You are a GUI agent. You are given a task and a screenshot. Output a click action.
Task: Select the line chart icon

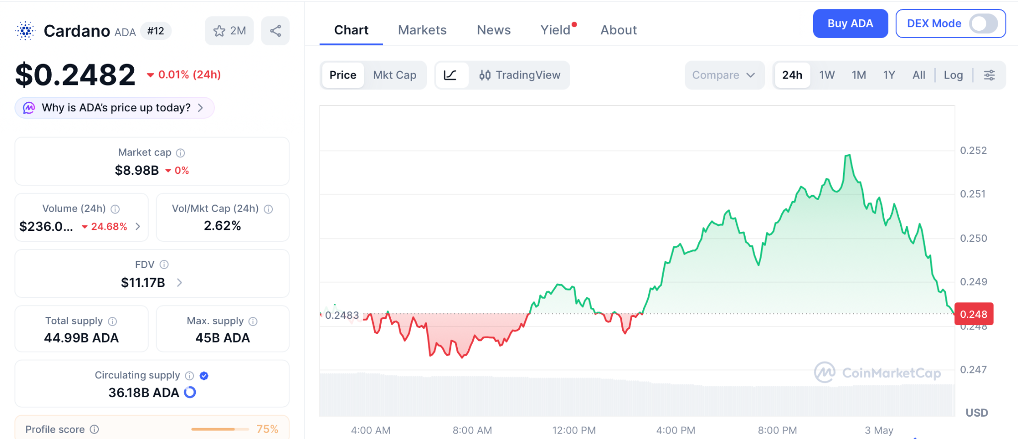[450, 75]
